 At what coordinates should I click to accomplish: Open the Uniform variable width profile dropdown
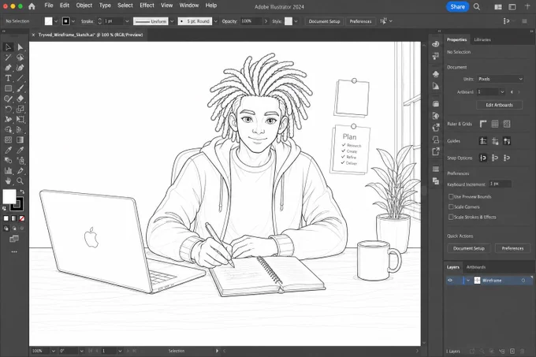pos(172,21)
